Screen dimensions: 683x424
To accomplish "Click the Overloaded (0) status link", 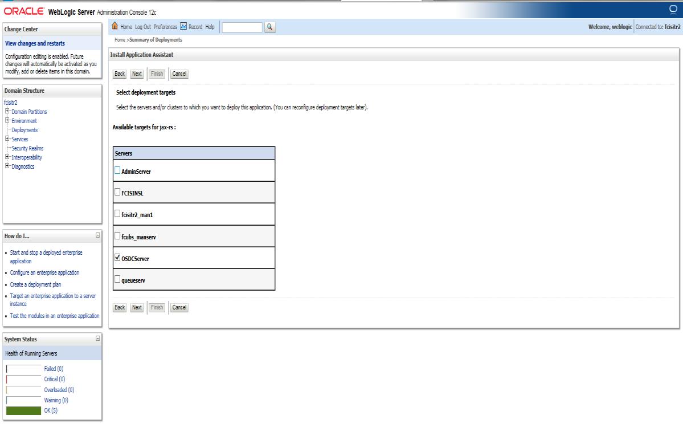I will 59,390.
